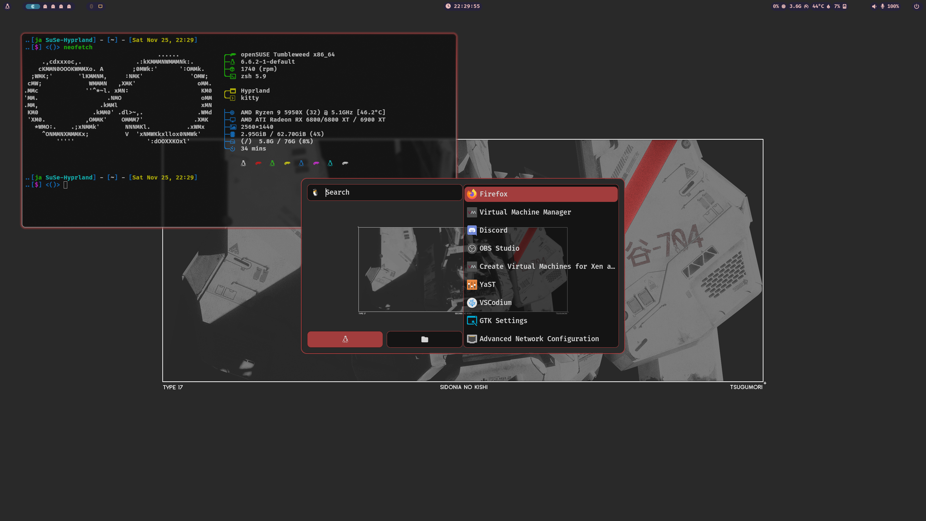Image resolution: width=926 pixels, height=521 pixels.
Task: Click the 44°C temperature indicator
Action: tap(821, 6)
